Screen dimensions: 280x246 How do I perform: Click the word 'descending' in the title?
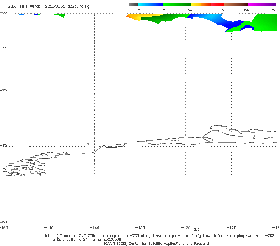click(x=78, y=6)
